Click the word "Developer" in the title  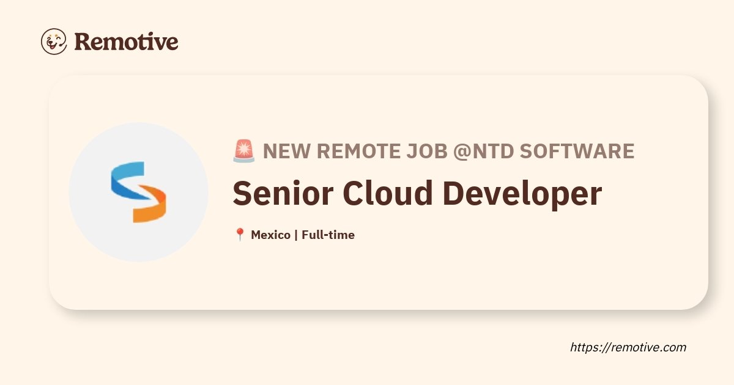point(522,193)
